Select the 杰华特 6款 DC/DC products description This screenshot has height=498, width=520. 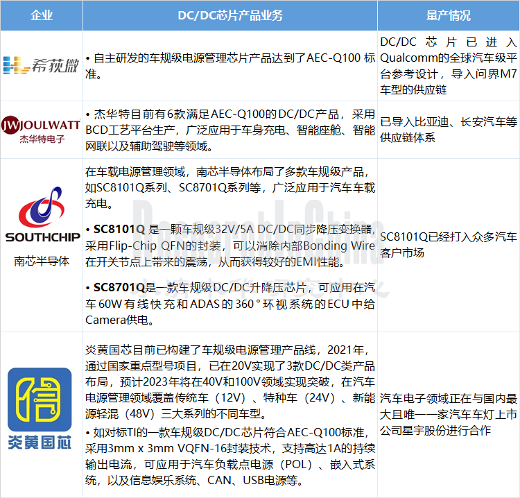click(x=230, y=130)
